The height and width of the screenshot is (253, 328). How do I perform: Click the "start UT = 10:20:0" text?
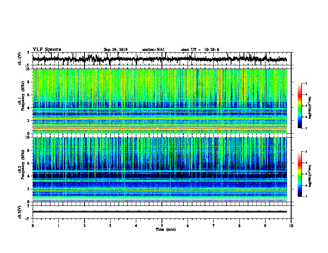200,50
